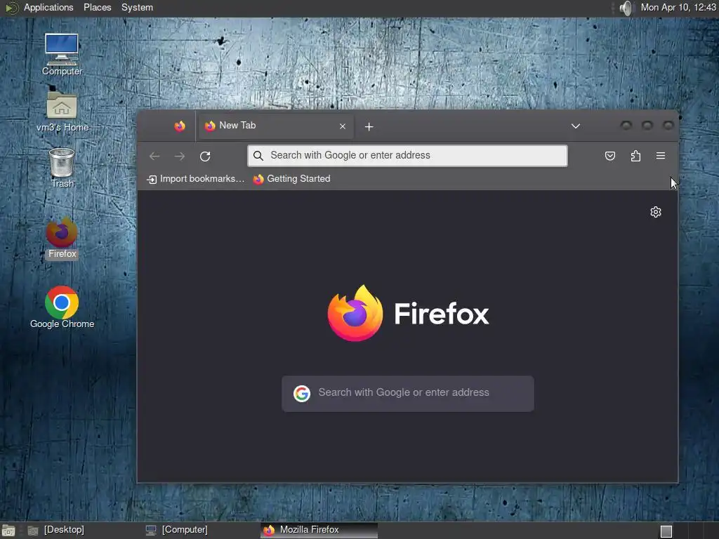This screenshot has height=539, width=719.
Task: Click the Google G icon in search box
Action: tap(302, 393)
